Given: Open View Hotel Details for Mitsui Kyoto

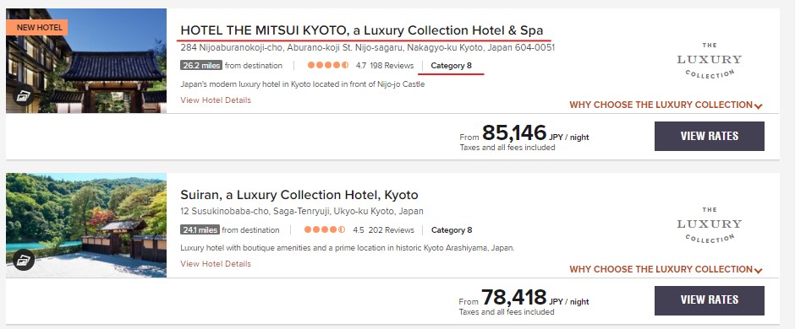Looking at the screenshot, I should pyautogui.click(x=216, y=100).
